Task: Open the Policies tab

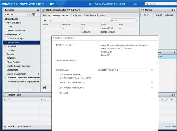Action: click(x=47, y=15)
